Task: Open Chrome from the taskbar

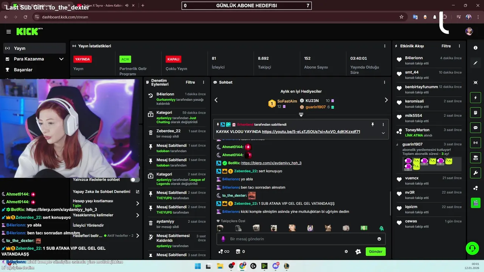Action: point(242,266)
